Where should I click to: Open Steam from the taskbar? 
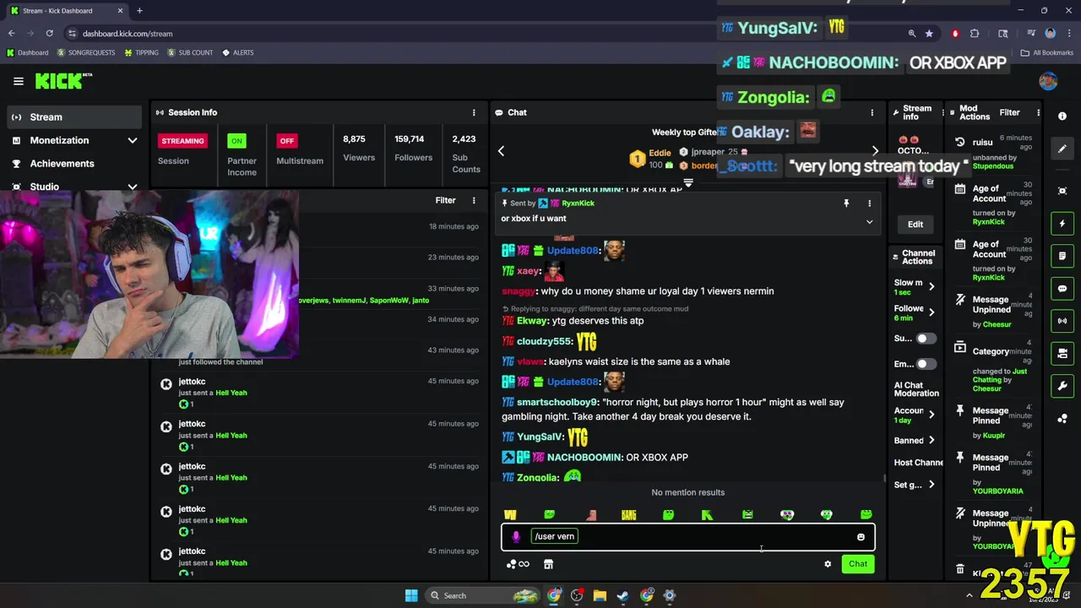tap(622, 595)
